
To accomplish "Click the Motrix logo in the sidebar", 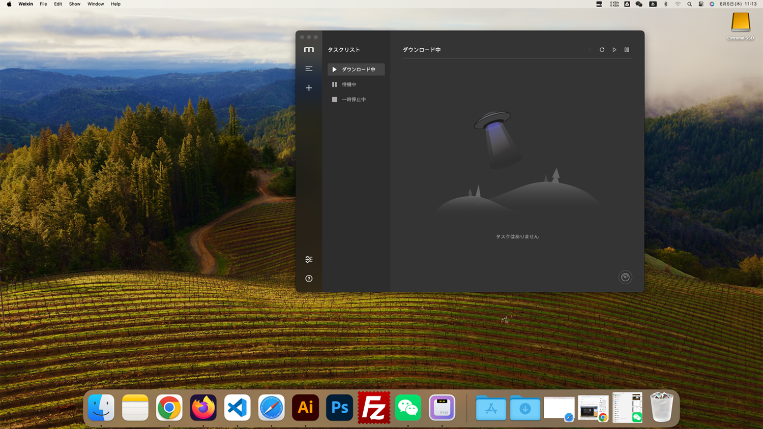I will coord(309,50).
